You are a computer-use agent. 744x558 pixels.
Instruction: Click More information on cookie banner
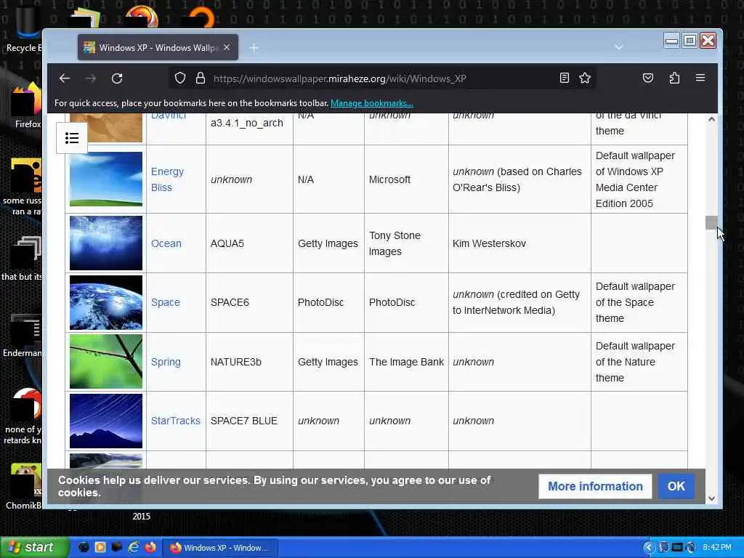pos(595,486)
